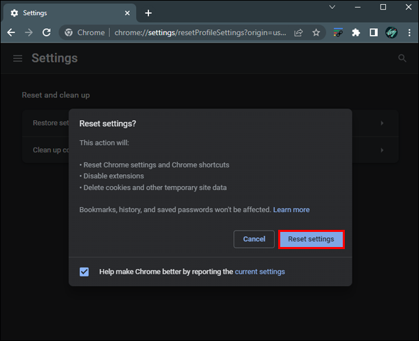Open the Chrome three-dot menu

[x=408, y=32]
